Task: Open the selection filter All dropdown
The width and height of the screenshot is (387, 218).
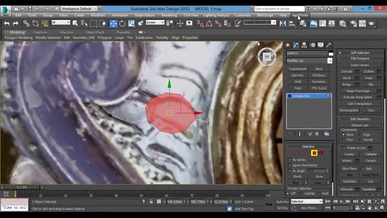Action: coord(60,22)
